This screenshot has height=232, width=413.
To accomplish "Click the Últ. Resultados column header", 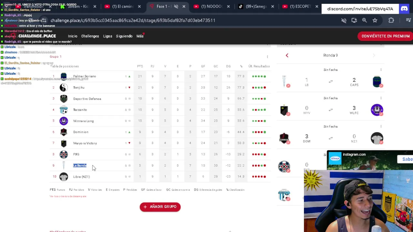I will pos(259,66).
